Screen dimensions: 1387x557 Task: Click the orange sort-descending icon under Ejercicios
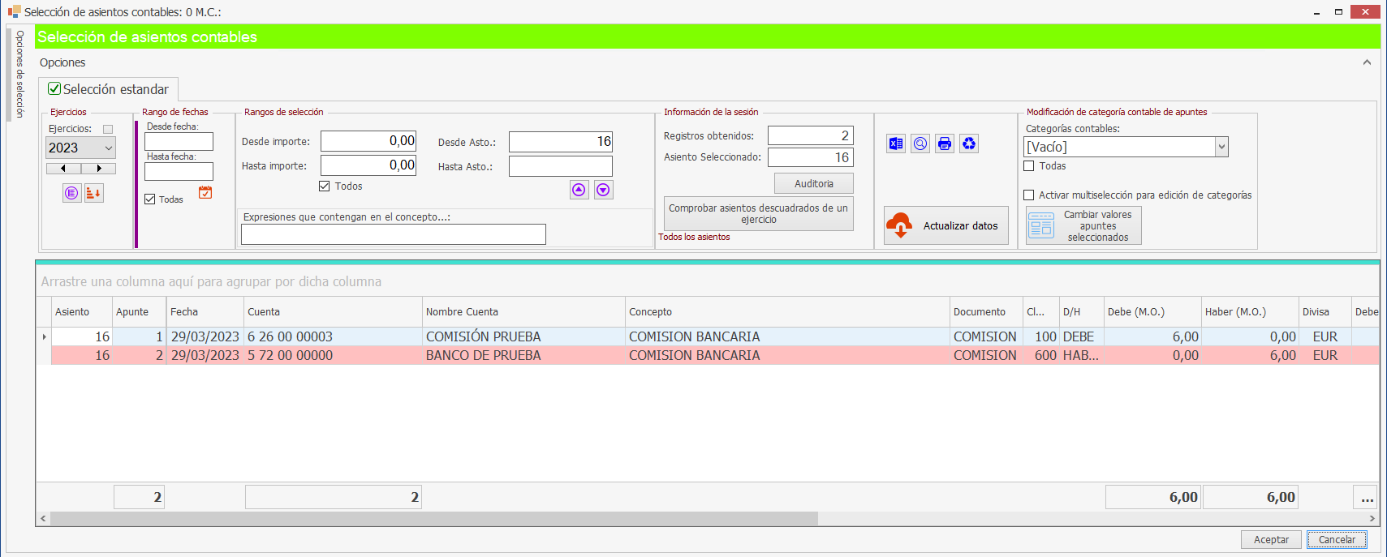[x=94, y=193]
